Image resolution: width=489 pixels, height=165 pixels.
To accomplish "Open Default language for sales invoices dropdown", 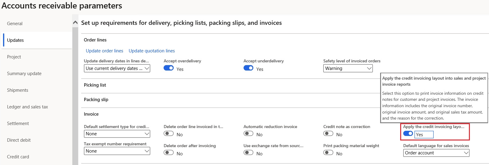I will pyautogui.click(x=436, y=153).
